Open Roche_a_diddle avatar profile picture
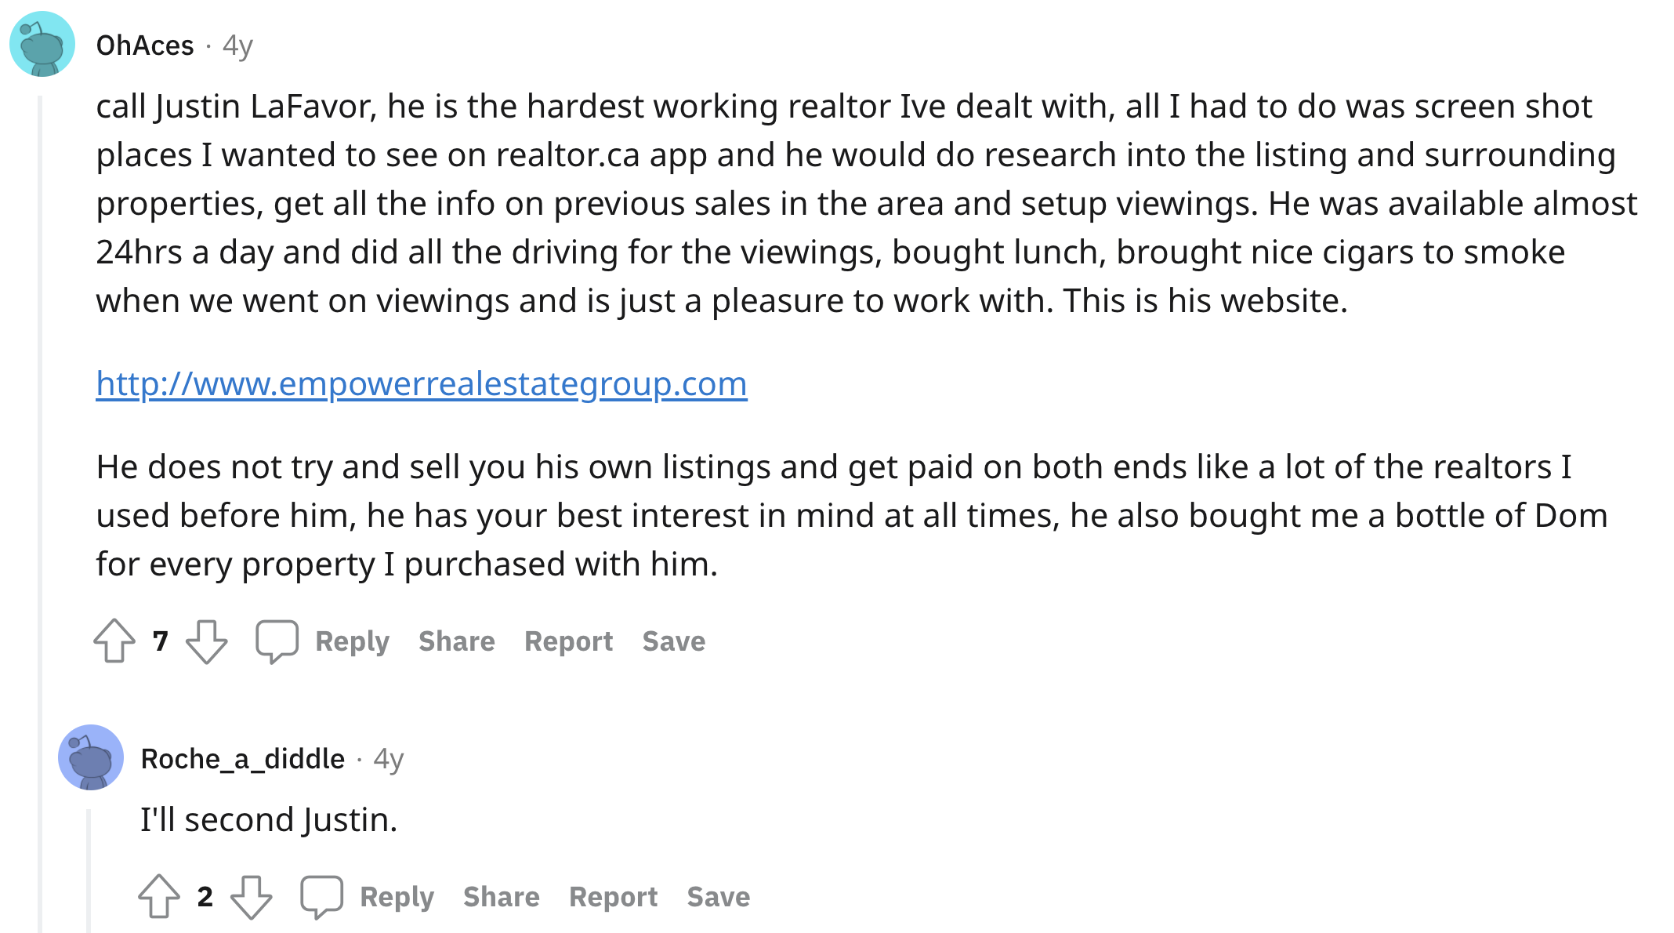 pos(91,757)
